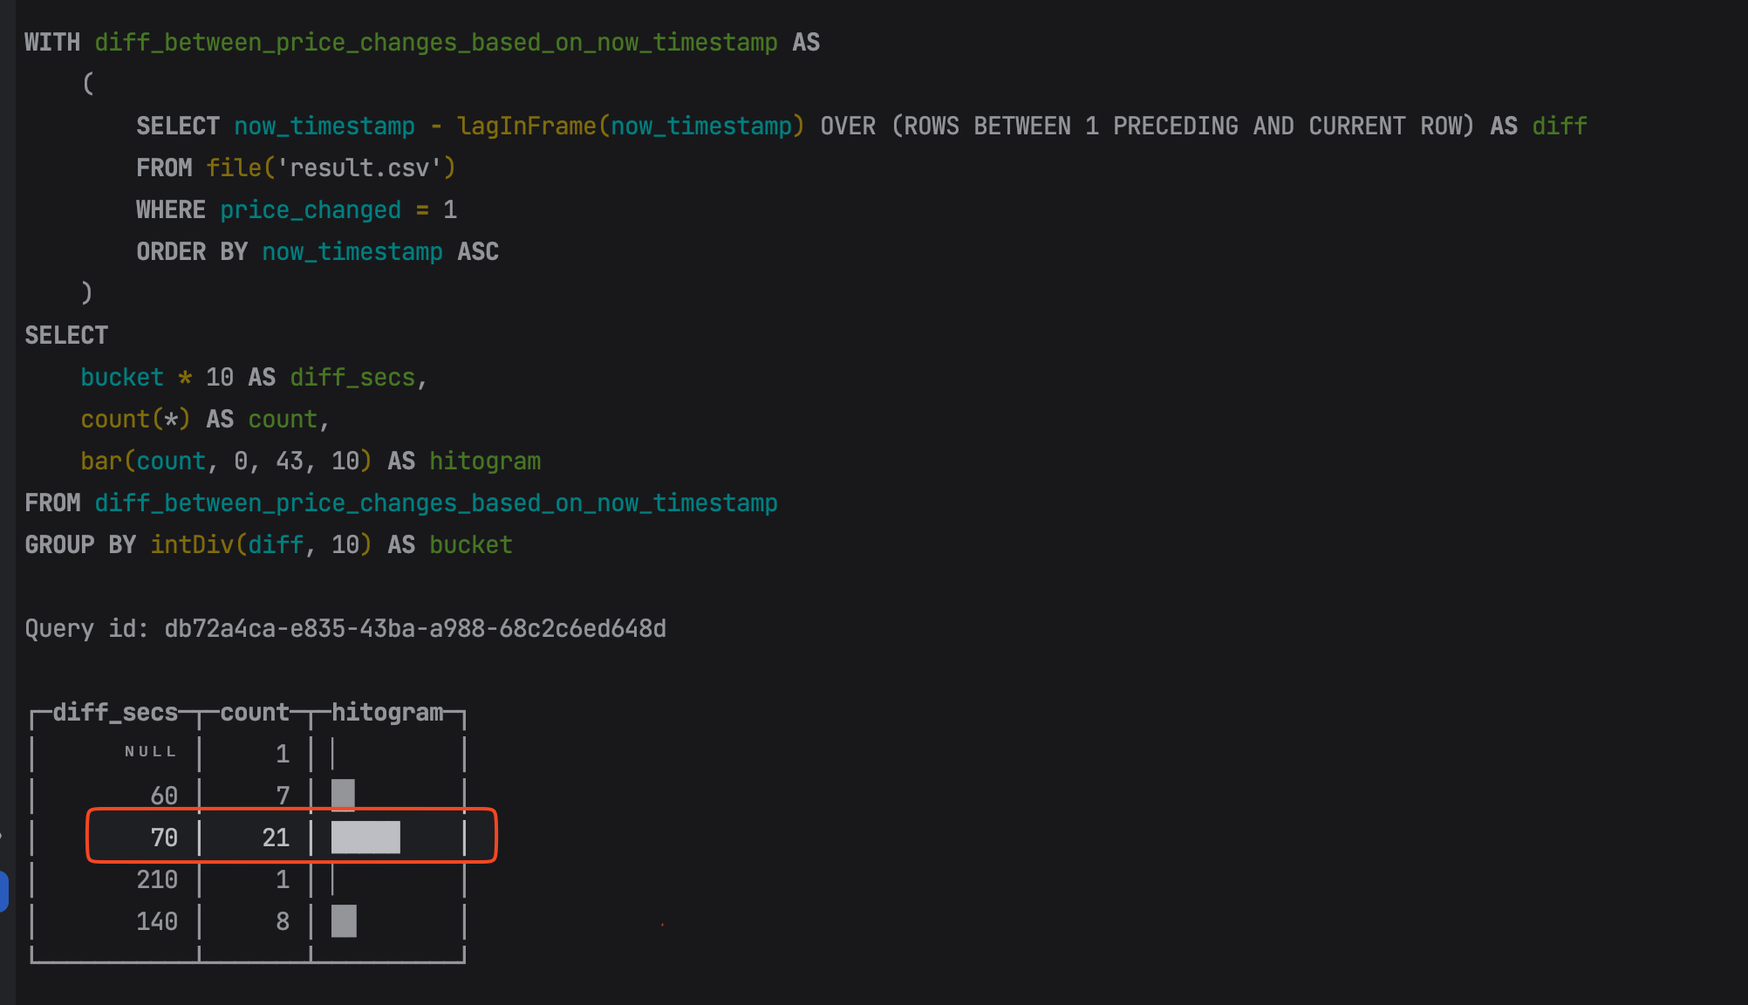
Task: Click the diff alias after PRECEDING AND CURRENT ROW
Action: point(1560,126)
